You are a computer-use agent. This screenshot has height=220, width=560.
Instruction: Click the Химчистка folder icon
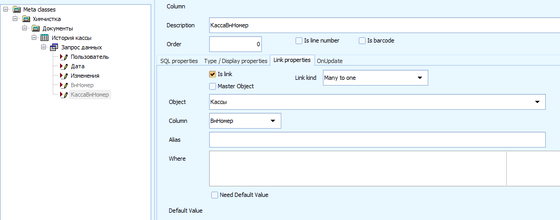[x=26, y=19]
